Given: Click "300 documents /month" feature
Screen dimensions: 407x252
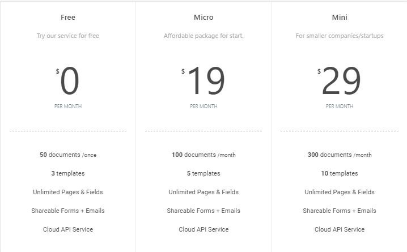Looking at the screenshot, I should click(340, 155).
